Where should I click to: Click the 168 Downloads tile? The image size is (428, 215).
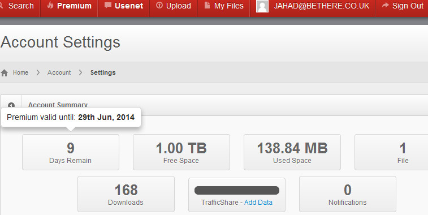pyautogui.click(x=126, y=194)
